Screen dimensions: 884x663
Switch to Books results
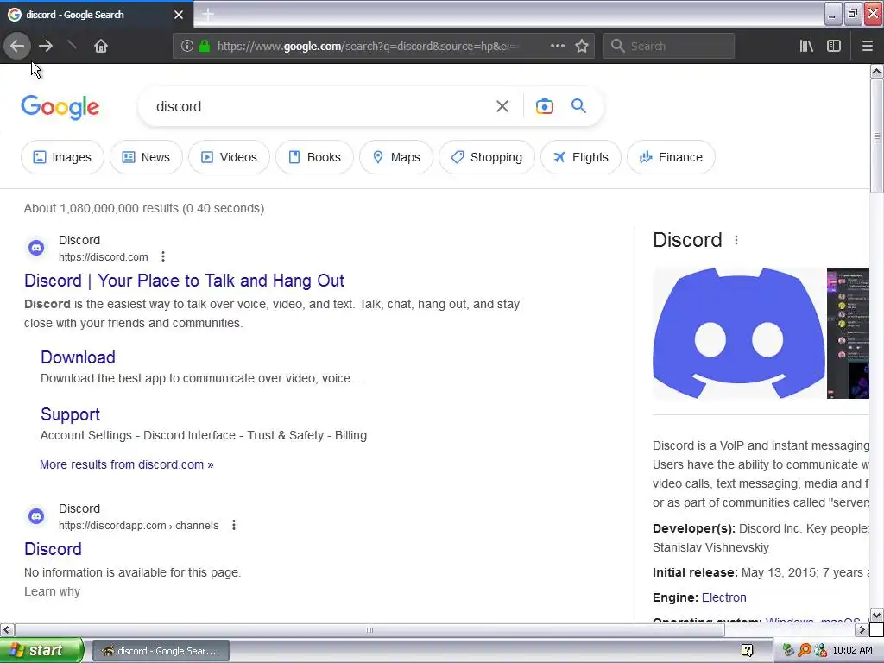(x=314, y=157)
